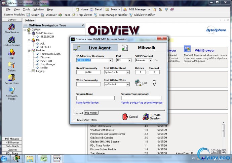Enable the Trace SNMP PDUs checkbox
This screenshot has width=232, height=163.
click(x=74, y=120)
